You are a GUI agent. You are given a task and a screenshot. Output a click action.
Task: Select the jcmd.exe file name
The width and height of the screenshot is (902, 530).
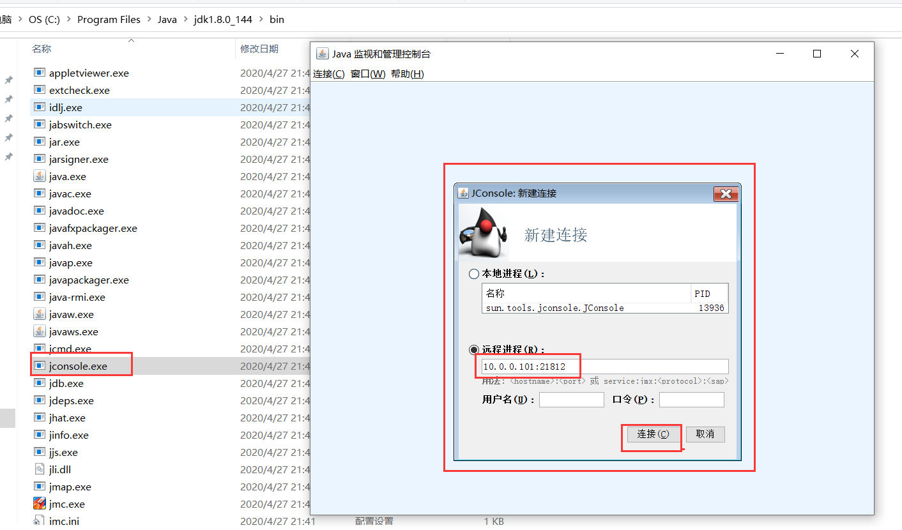(70, 349)
